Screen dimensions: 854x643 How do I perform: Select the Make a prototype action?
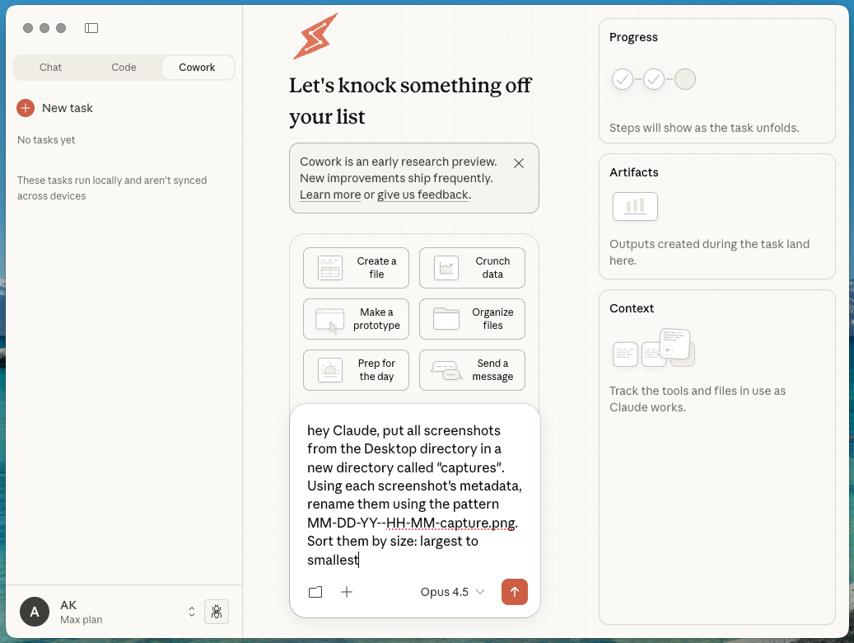pos(355,319)
